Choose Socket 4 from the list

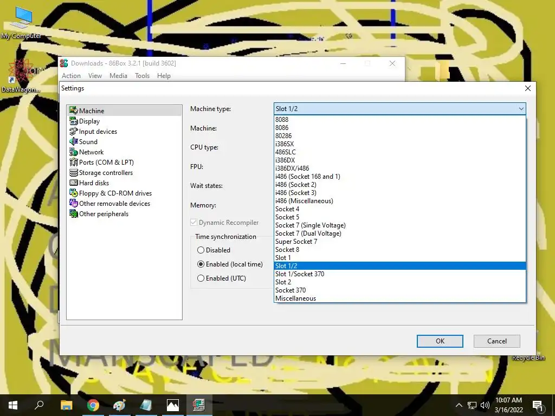tap(400, 209)
